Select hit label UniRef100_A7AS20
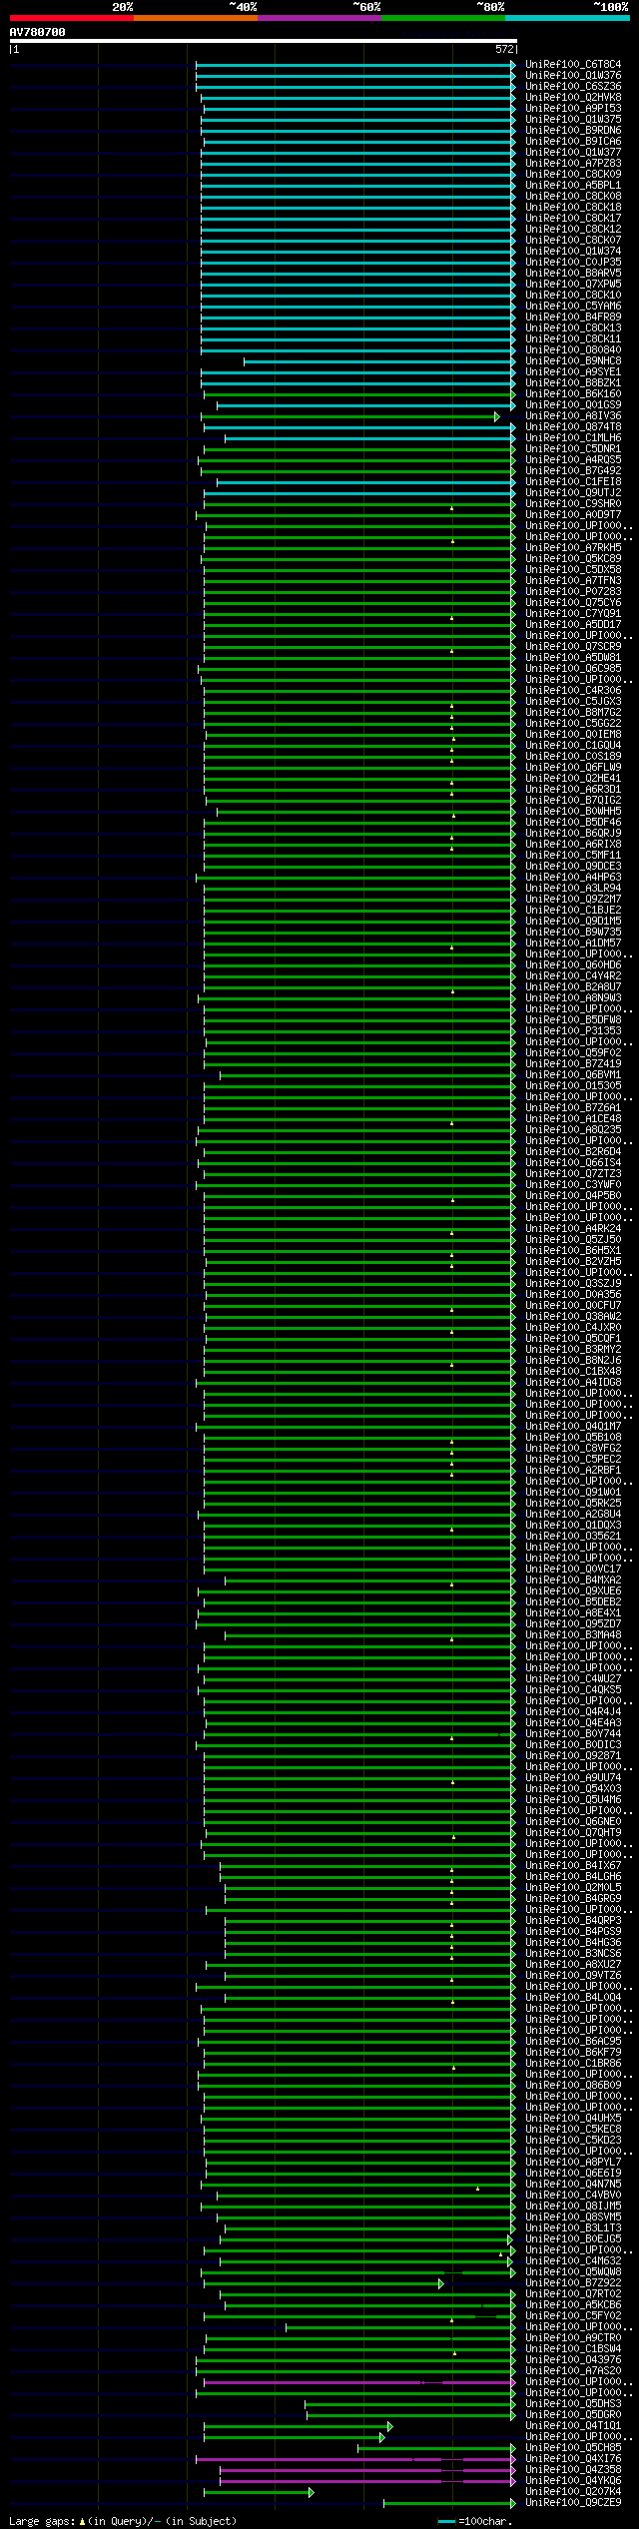This screenshot has height=2529, width=639. point(573,2371)
